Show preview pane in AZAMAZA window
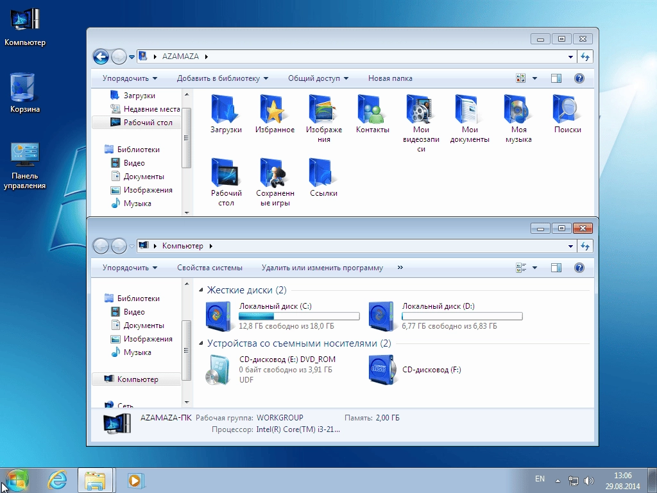This screenshot has height=493, width=657. [556, 78]
